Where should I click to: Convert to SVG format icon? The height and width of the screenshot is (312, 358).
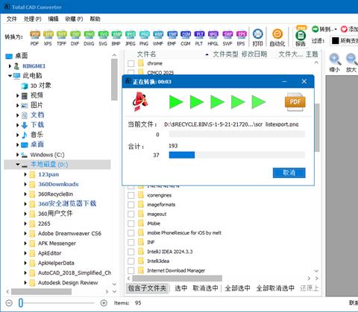click(x=103, y=38)
